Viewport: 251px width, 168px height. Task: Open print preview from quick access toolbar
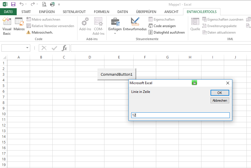point(44,4)
